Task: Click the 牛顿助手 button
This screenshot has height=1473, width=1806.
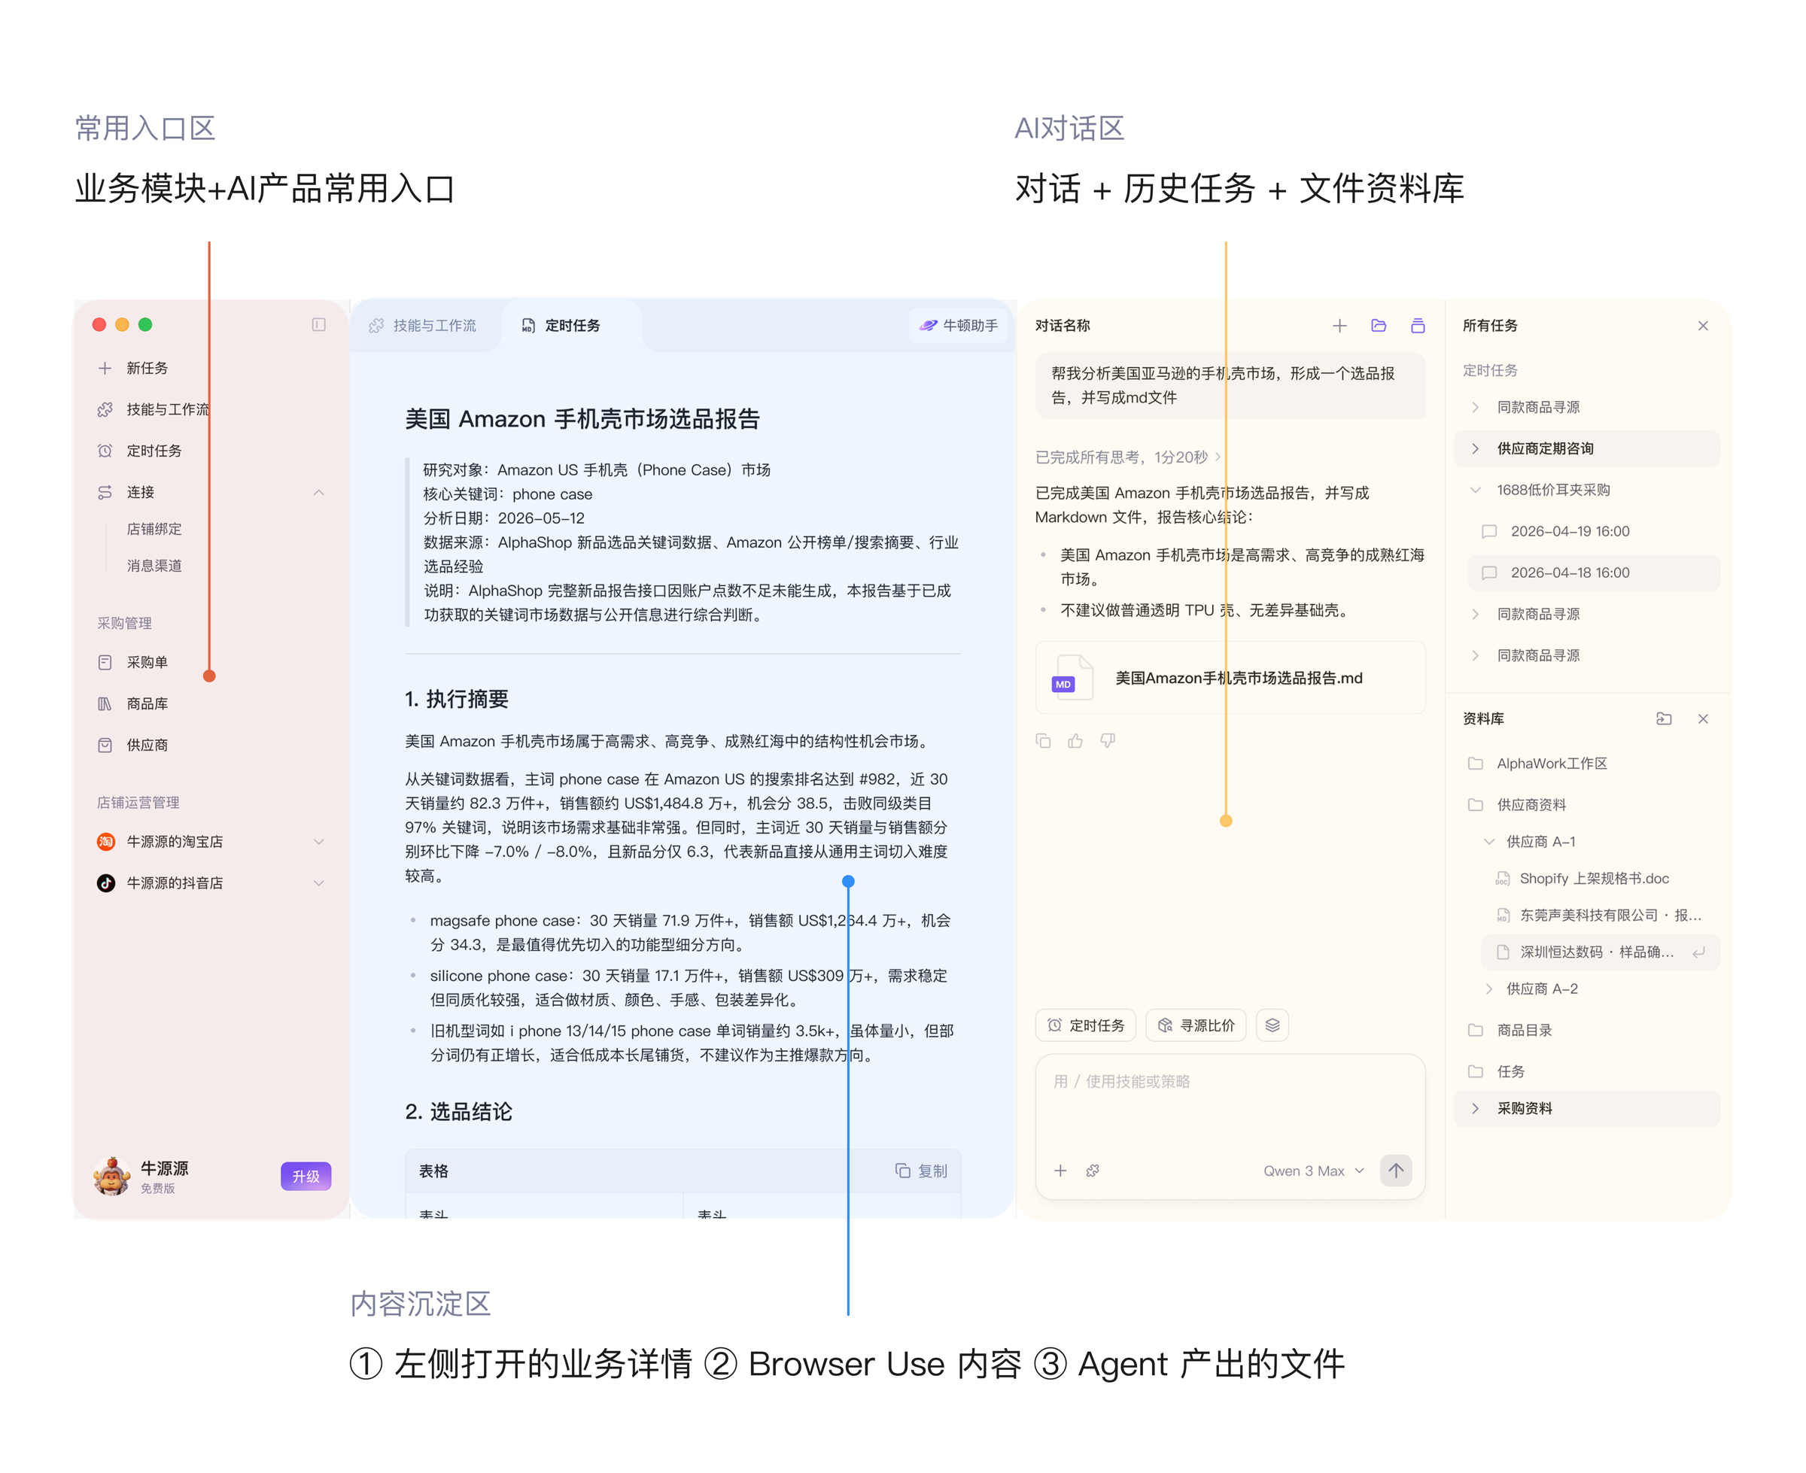Action: (x=959, y=326)
